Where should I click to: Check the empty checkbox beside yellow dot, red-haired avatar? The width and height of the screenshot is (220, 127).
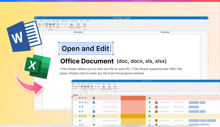[94, 107]
